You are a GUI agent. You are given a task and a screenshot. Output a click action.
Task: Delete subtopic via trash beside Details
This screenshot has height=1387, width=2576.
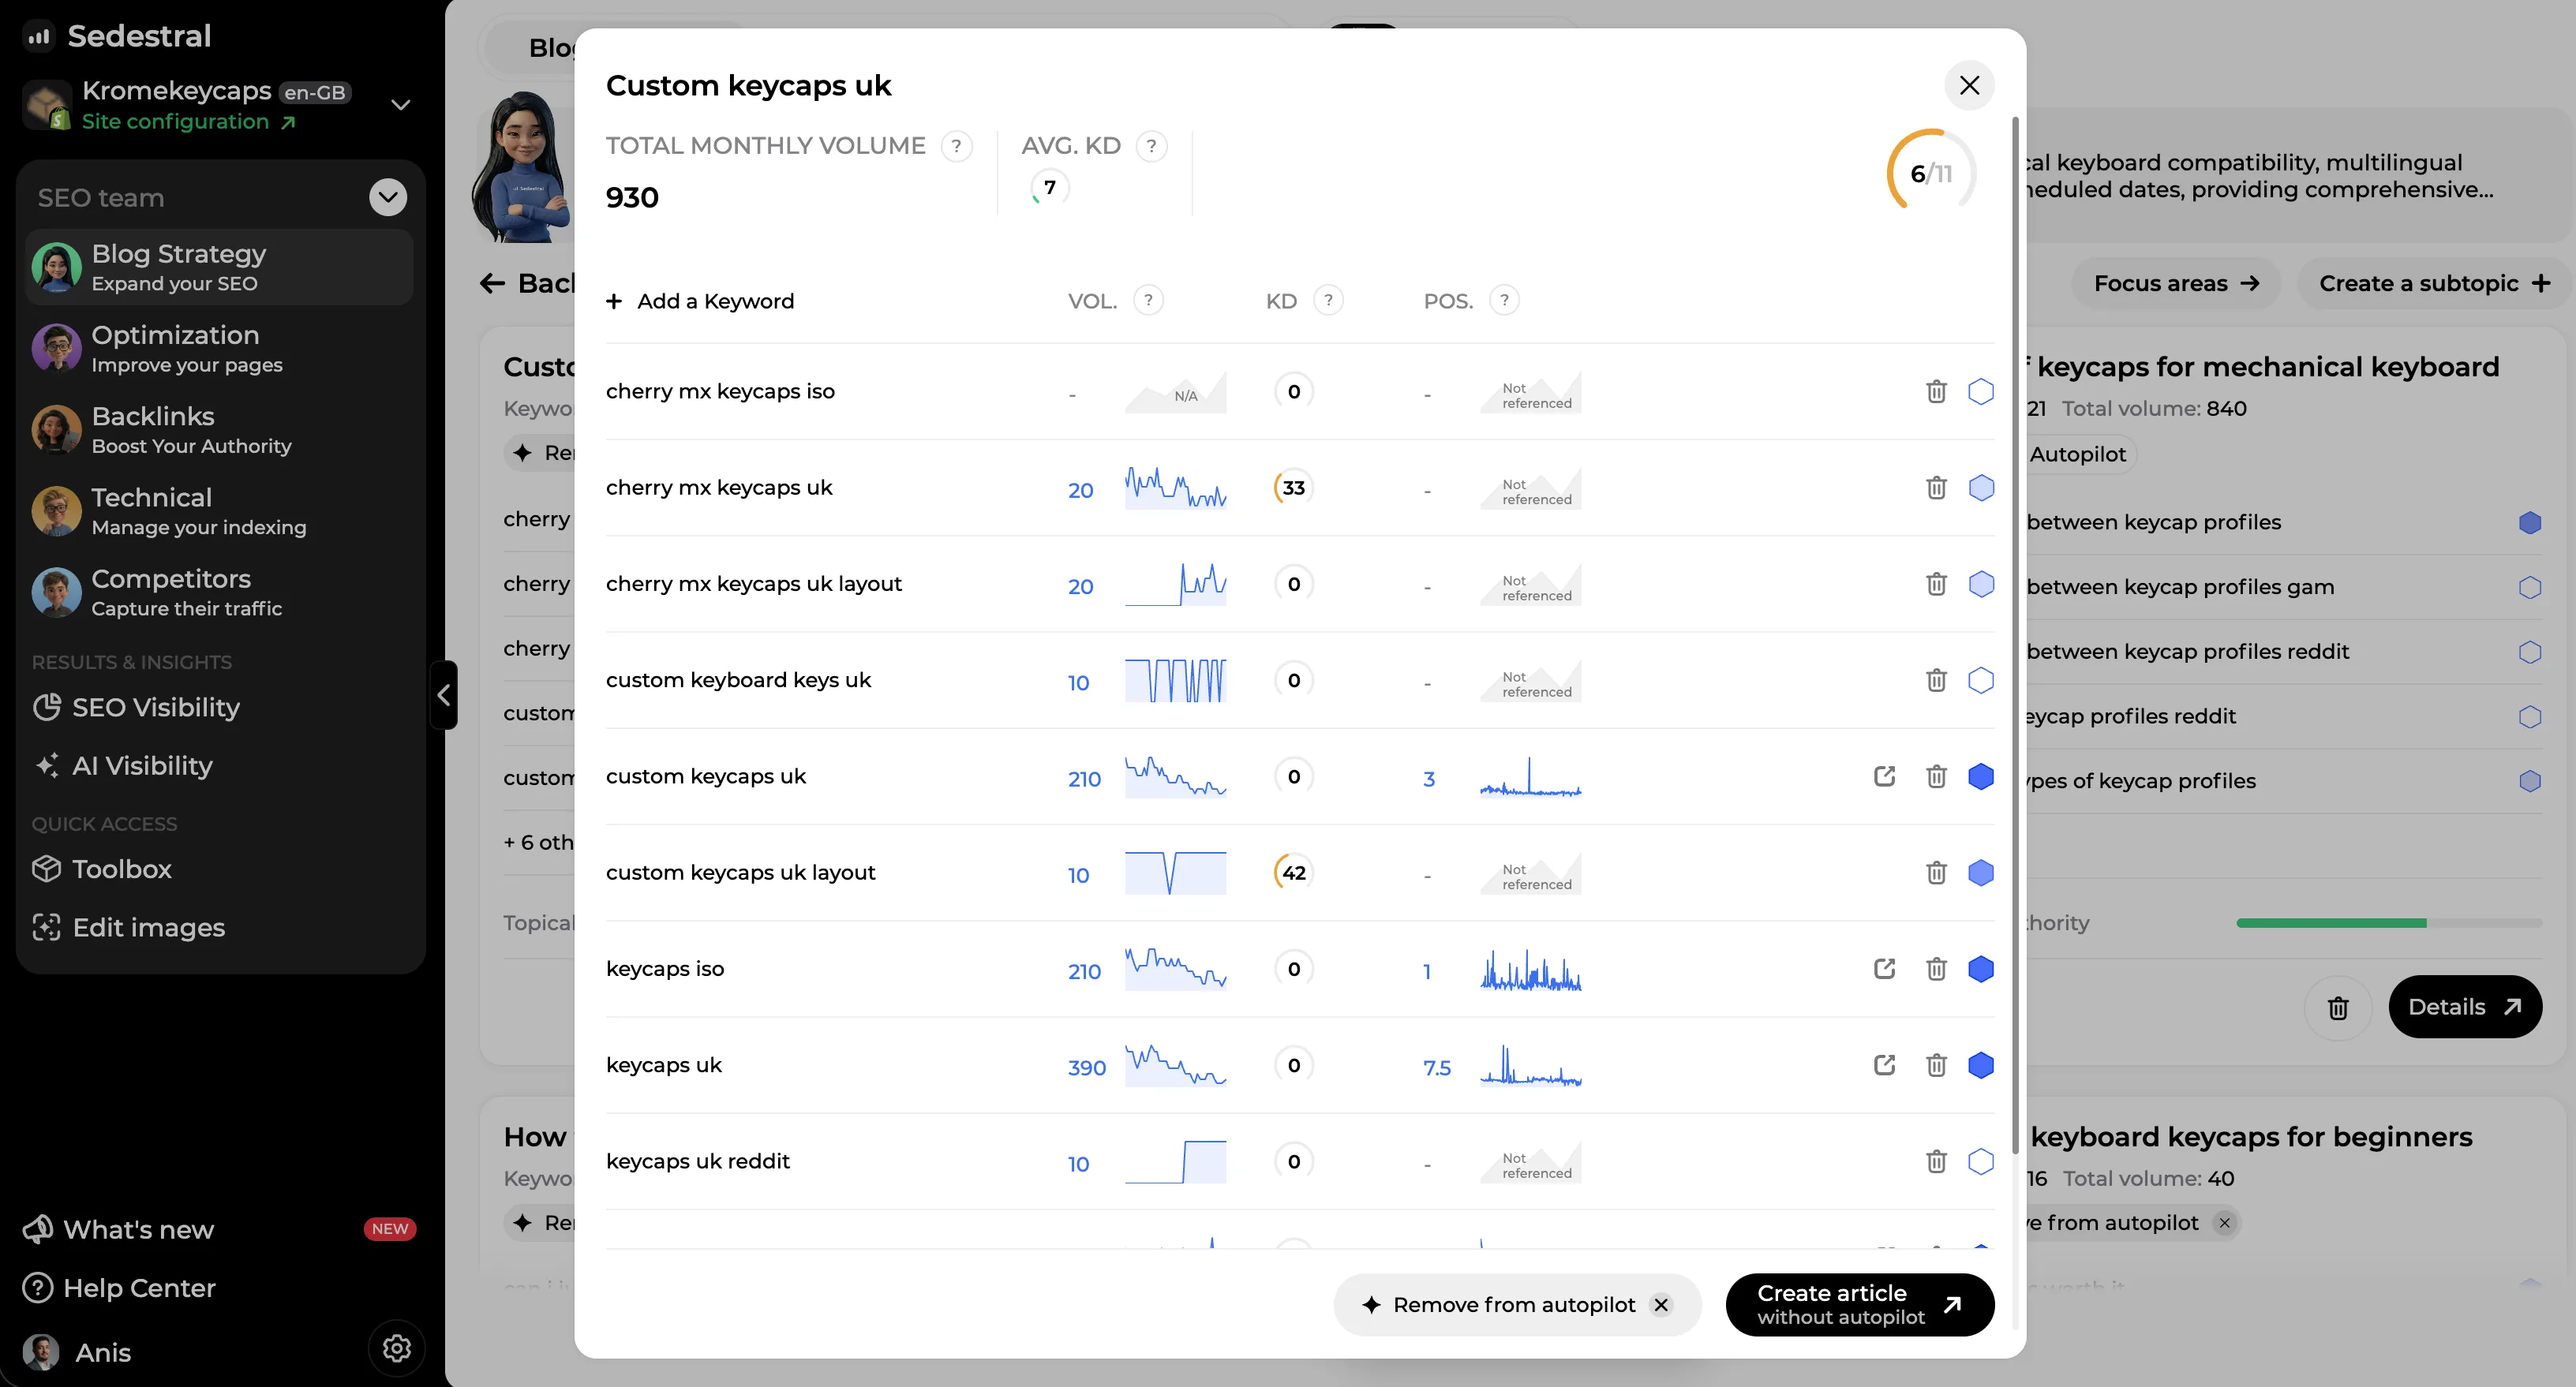pos(2338,1007)
